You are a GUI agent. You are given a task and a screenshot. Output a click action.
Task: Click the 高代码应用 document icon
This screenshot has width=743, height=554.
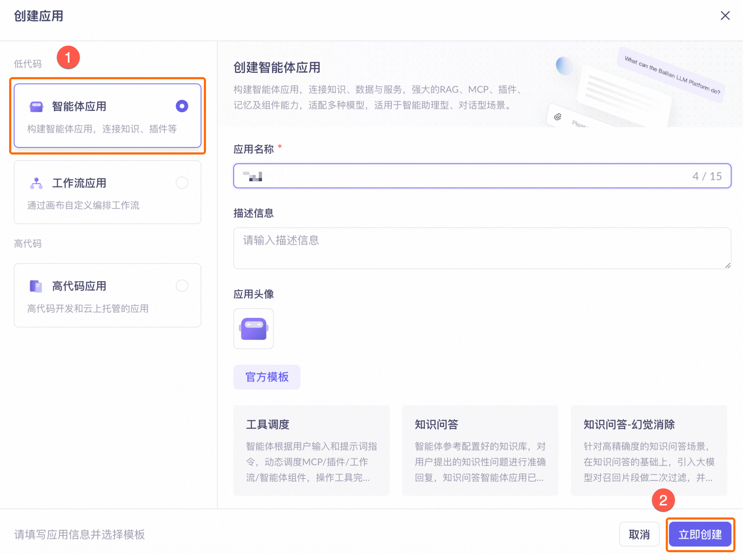[36, 286]
